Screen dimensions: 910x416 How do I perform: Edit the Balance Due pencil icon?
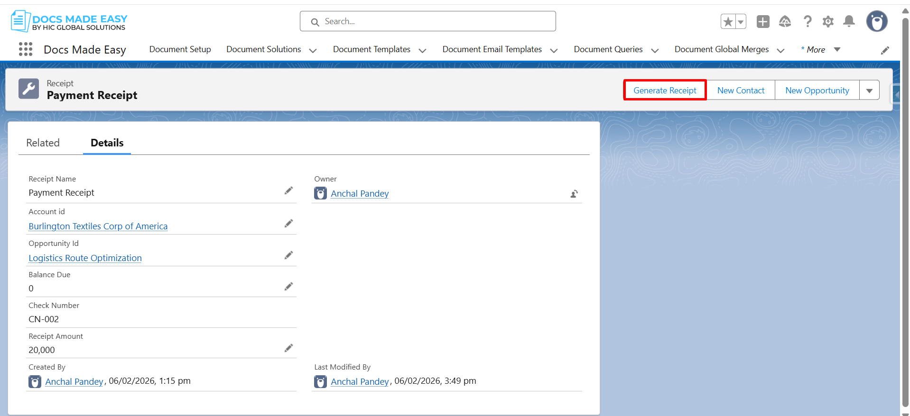point(288,286)
